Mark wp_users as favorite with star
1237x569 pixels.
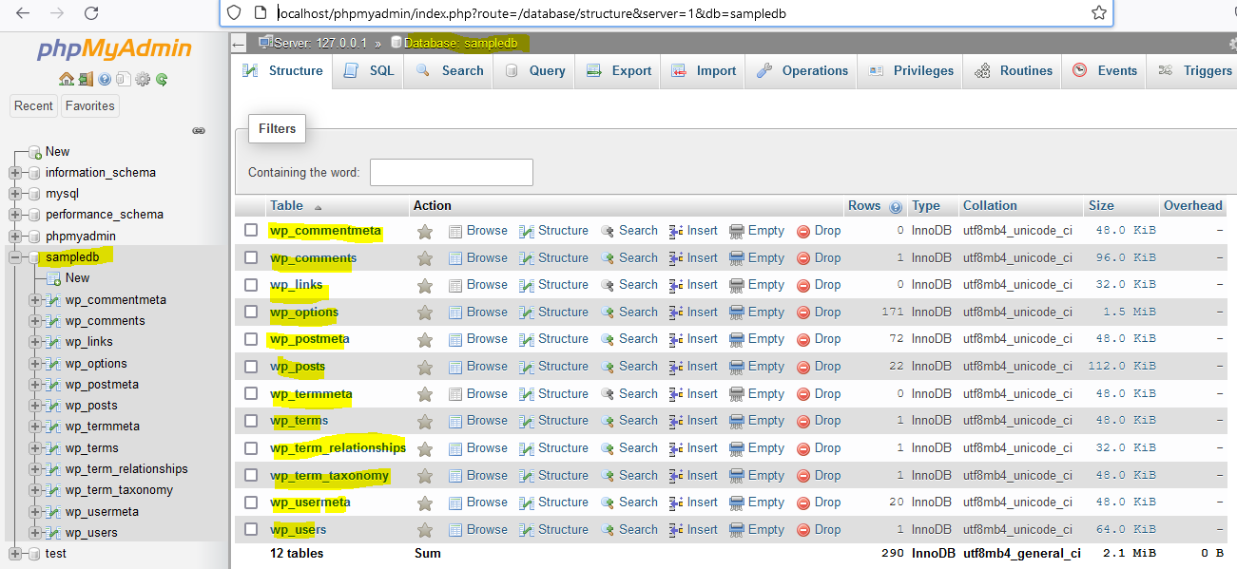pos(425,530)
